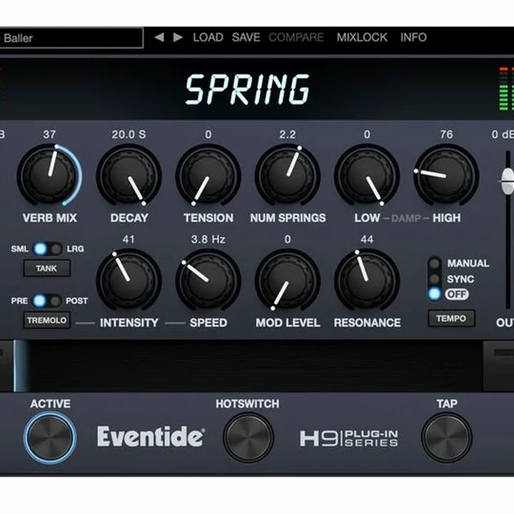The height and width of the screenshot is (514, 514).
Task: Click the HIGH damp value 76
Action: (446, 134)
